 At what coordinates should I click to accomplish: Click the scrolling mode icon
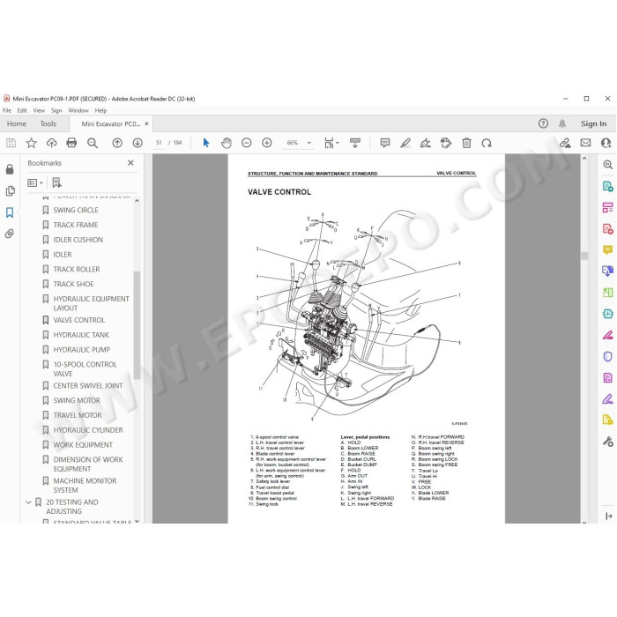point(355,143)
